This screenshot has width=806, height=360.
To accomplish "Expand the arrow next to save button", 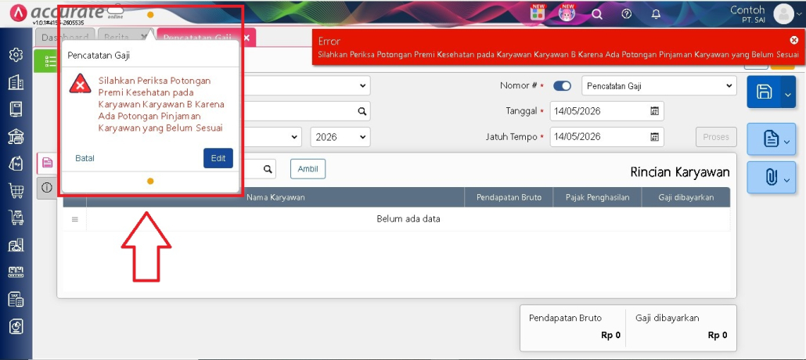I will (788, 92).
